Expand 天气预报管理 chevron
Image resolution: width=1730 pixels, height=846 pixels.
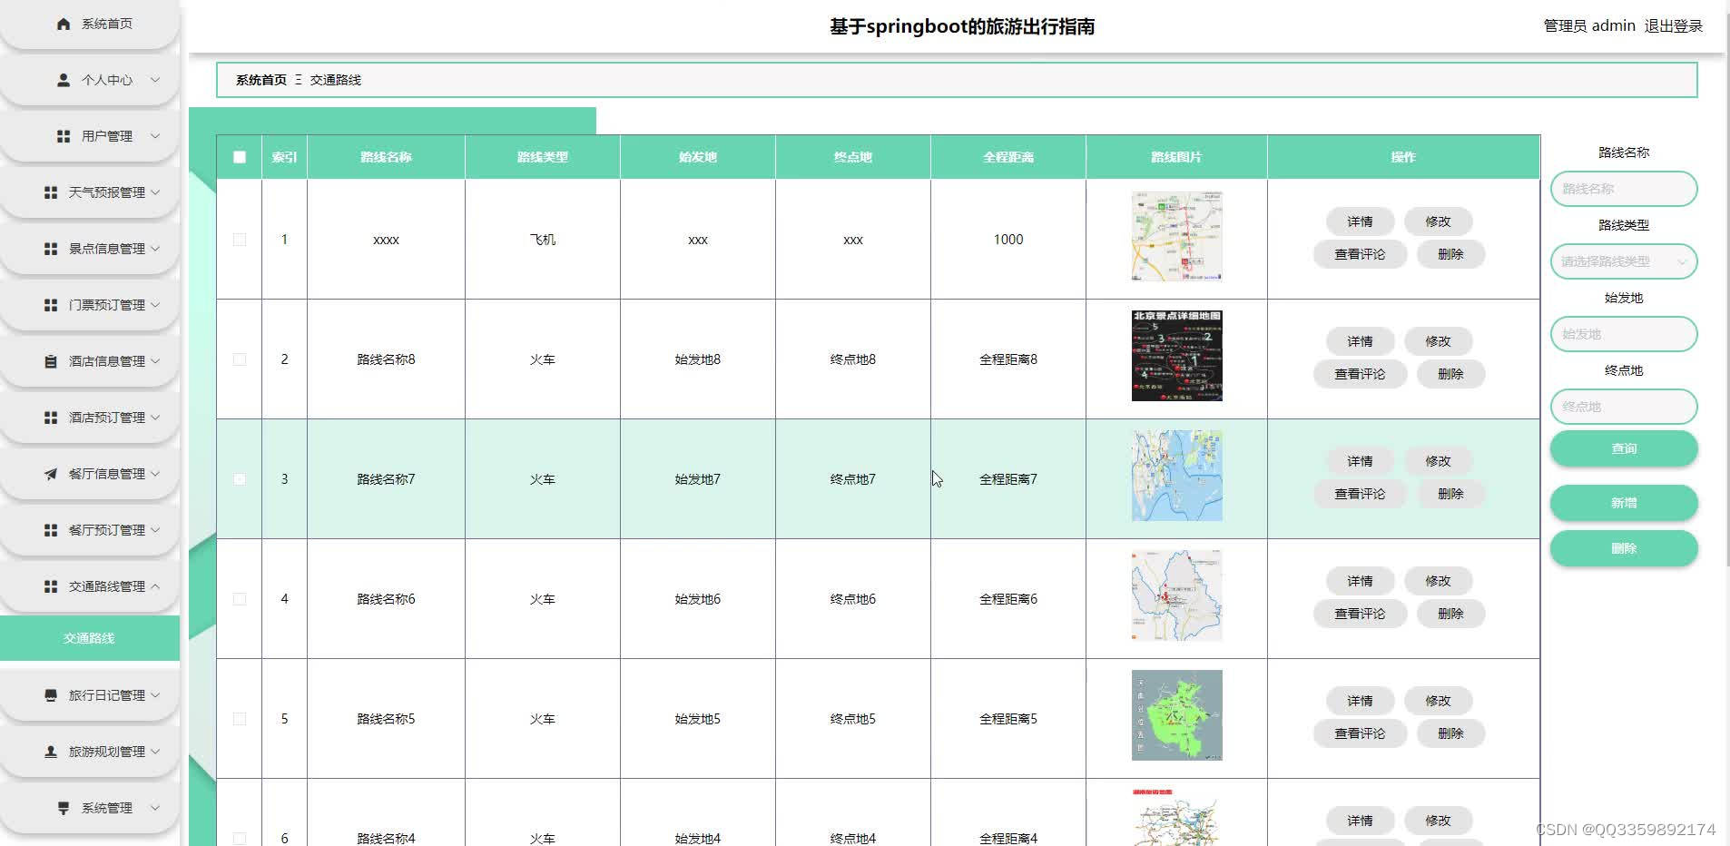155,192
